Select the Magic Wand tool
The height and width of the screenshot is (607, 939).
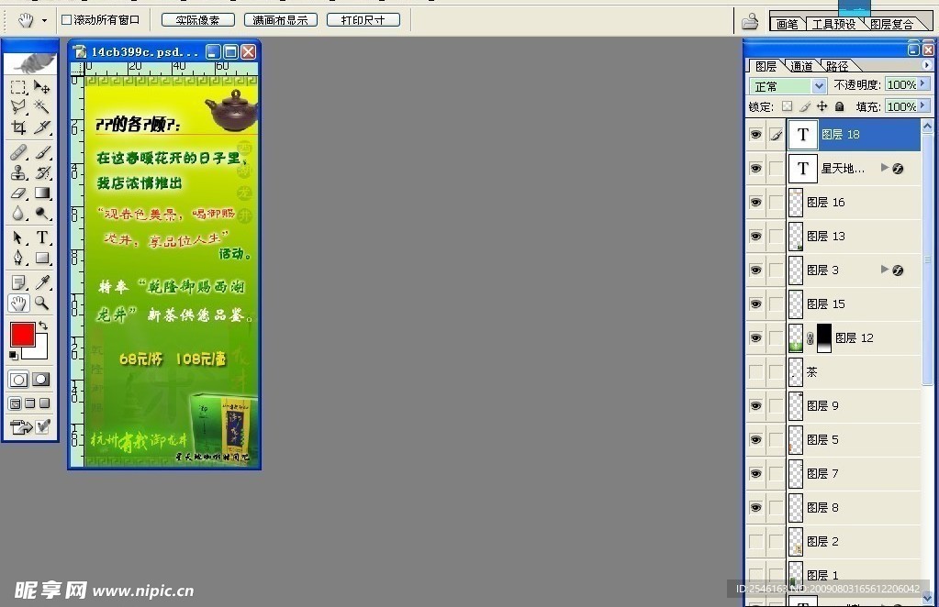[42, 107]
